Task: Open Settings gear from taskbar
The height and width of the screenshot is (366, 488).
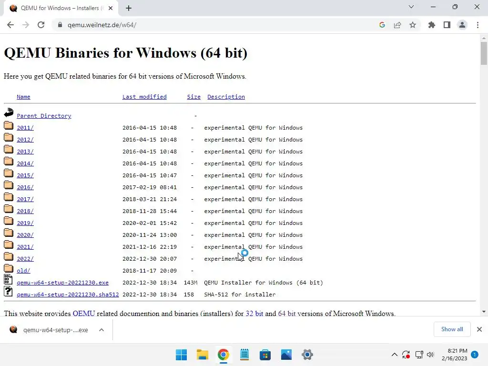Action: point(307,355)
